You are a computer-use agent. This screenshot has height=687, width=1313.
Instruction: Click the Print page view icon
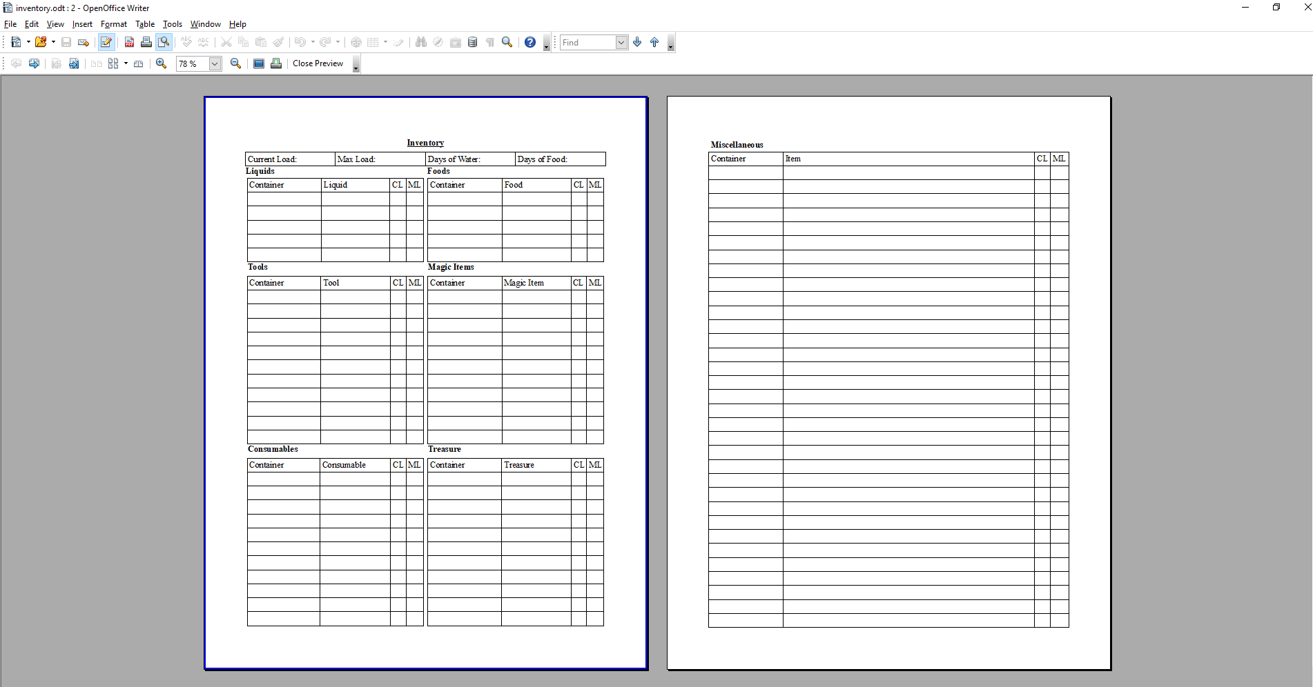[x=276, y=63]
